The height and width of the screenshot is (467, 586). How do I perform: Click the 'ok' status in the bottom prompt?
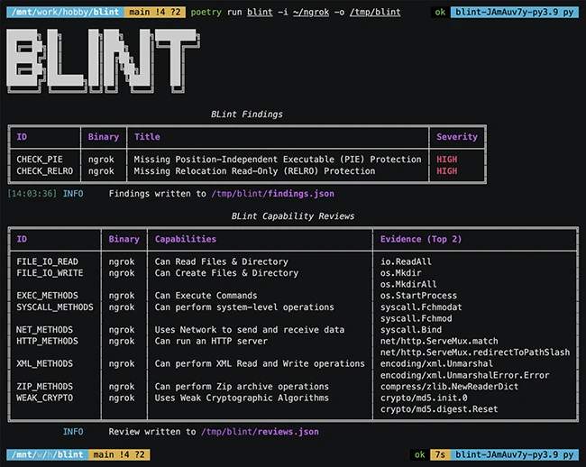pos(420,454)
